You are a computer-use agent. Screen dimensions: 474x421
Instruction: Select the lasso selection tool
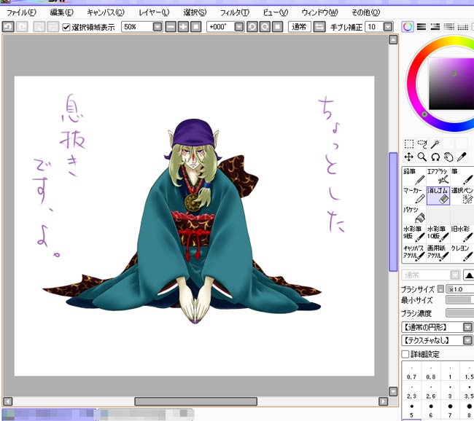[x=422, y=144]
